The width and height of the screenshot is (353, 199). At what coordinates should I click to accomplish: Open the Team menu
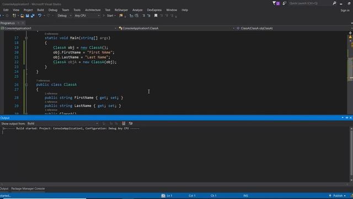tap(66, 10)
